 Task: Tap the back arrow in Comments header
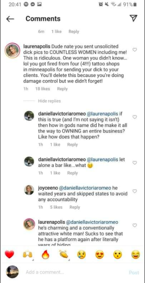(10, 19)
